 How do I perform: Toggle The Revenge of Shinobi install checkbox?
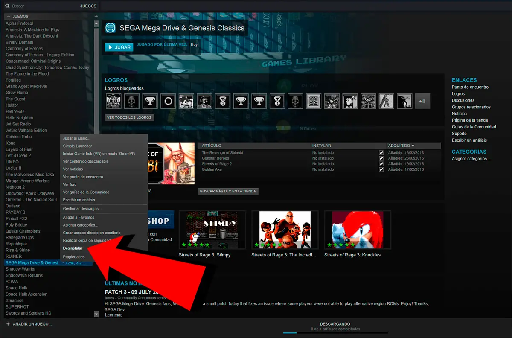pos(381,153)
